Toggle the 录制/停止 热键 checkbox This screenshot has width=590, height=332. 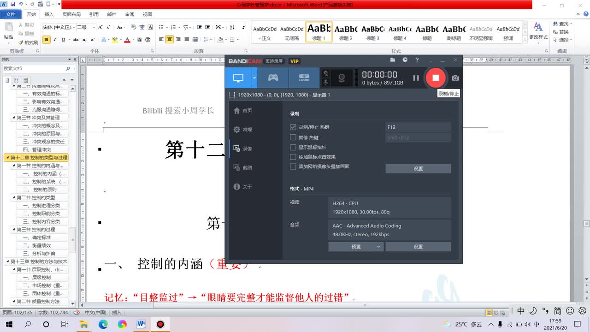(293, 127)
